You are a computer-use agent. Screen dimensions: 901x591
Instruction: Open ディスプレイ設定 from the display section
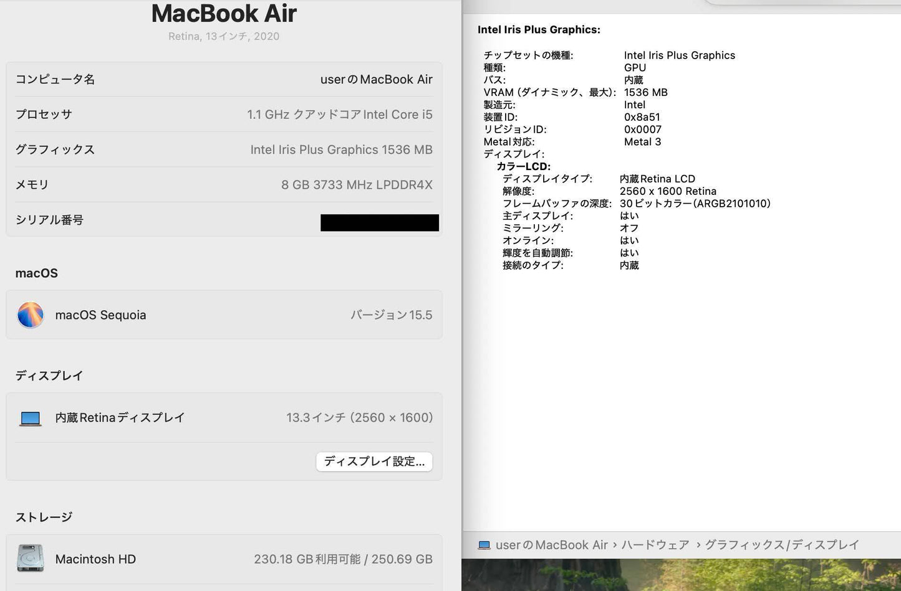pyautogui.click(x=374, y=461)
